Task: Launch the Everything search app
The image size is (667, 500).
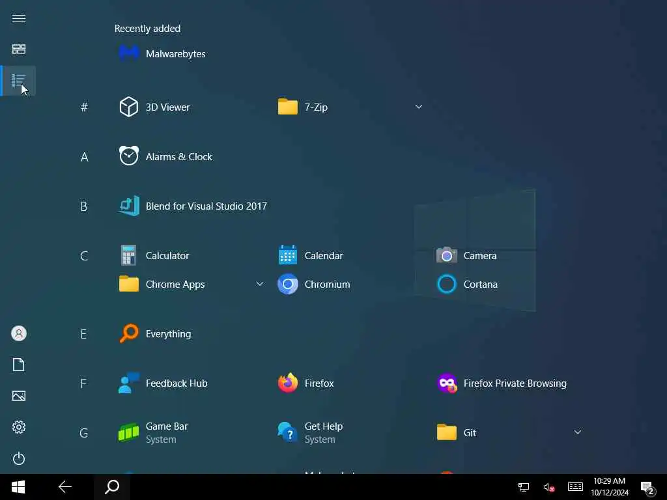Action: click(x=155, y=334)
